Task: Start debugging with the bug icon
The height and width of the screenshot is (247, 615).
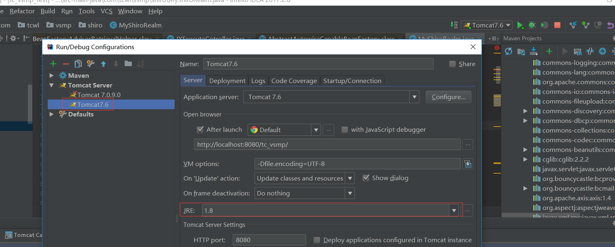Action: (532, 25)
